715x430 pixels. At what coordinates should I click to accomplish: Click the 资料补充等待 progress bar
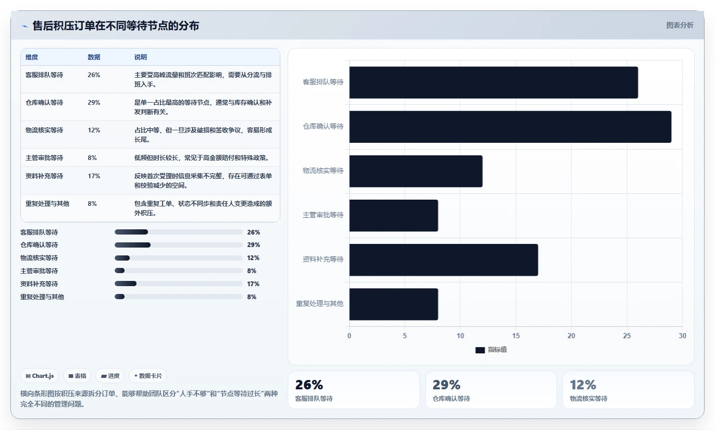tap(179, 284)
